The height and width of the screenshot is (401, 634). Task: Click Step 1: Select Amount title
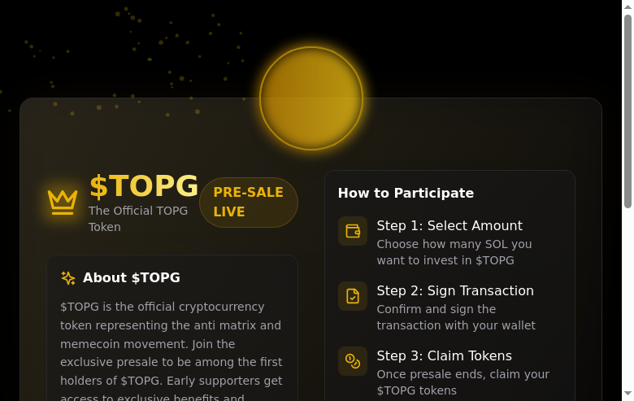[x=449, y=226]
